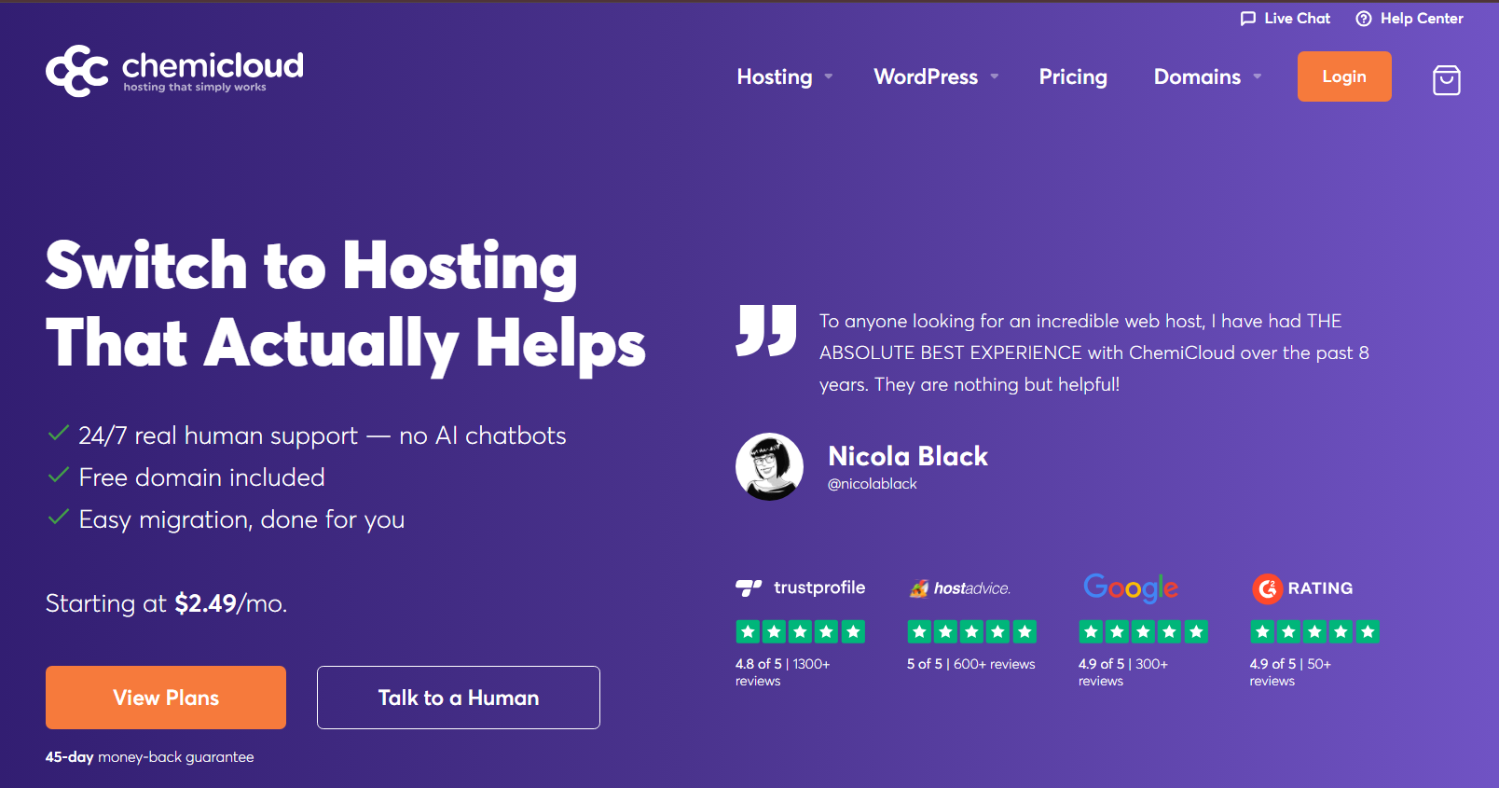Click the Google five-star rating
This screenshot has width=1499, height=788.
1144,631
